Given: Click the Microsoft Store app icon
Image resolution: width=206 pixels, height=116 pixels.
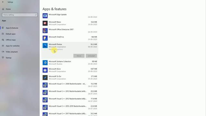Looking at the screenshot, I should coord(45,70).
